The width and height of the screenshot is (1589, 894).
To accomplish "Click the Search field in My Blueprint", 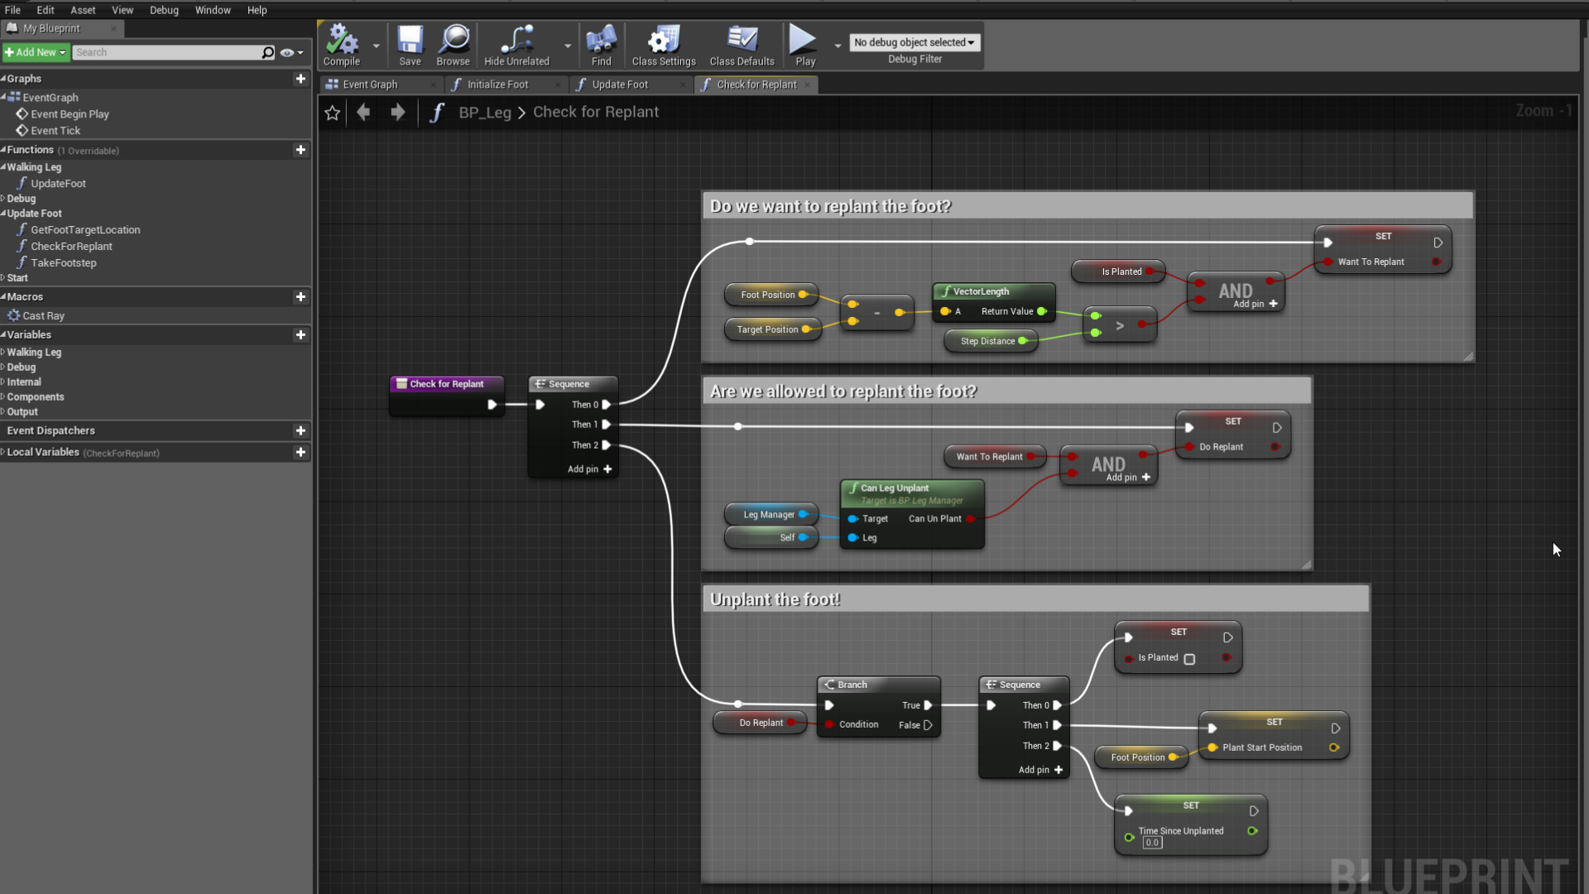I will [166, 52].
